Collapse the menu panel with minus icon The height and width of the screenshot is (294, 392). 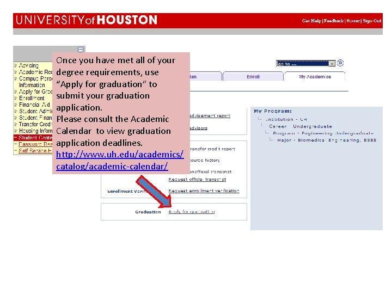[81, 50]
